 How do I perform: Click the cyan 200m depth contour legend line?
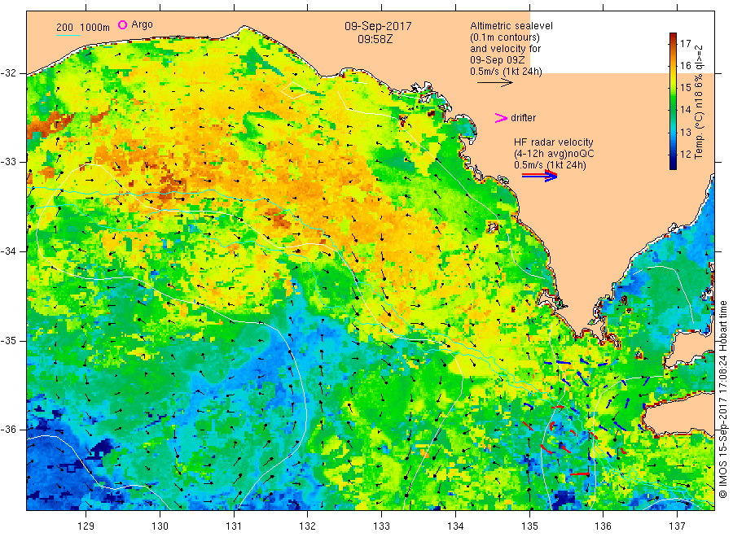(68, 35)
